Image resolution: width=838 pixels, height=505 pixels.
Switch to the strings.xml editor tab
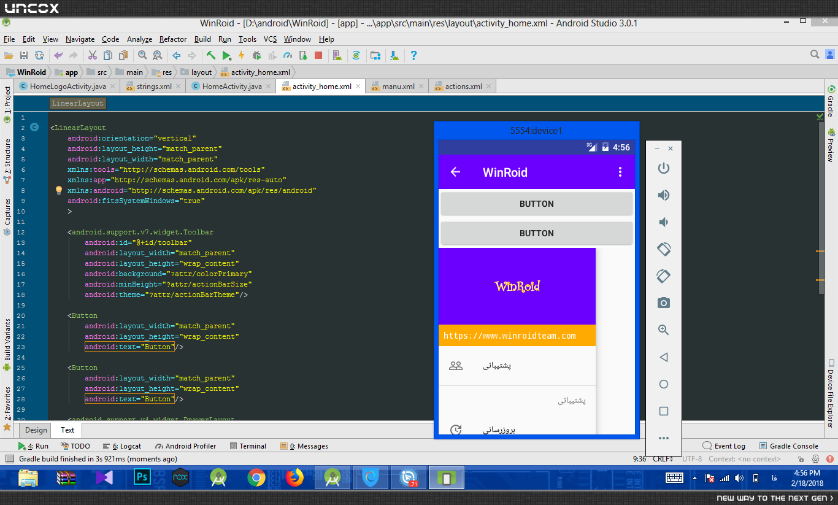point(154,87)
